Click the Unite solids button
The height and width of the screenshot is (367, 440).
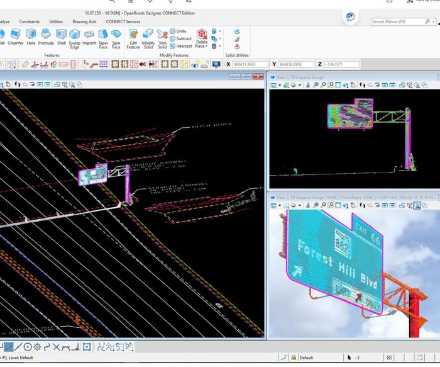178,31
